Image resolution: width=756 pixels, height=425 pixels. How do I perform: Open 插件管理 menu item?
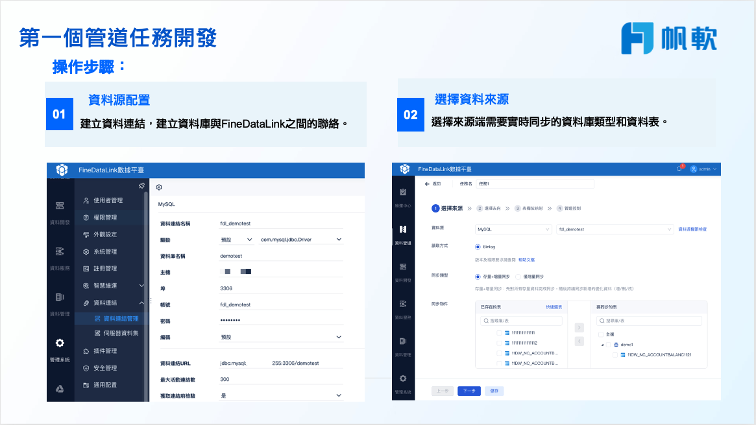pos(105,351)
